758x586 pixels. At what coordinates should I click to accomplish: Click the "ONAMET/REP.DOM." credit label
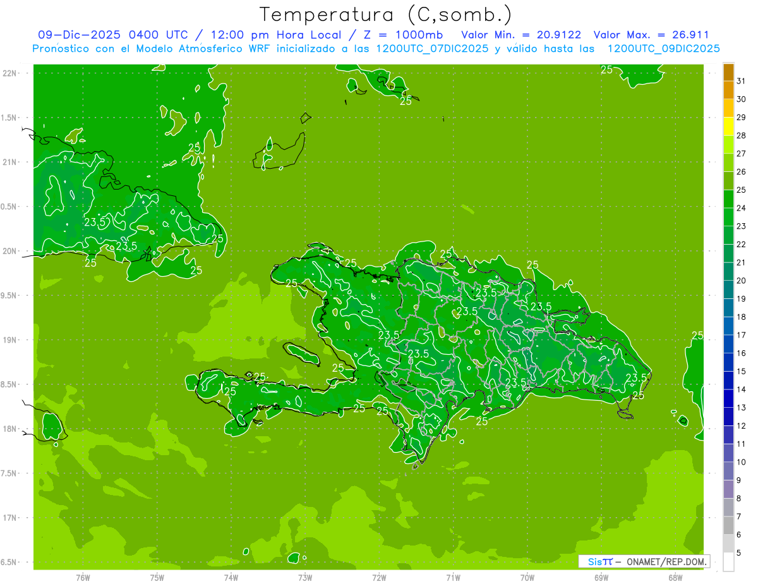666,561
